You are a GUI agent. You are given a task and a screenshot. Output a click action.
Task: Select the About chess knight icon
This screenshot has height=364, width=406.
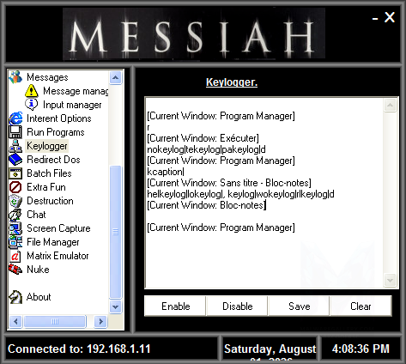click(x=15, y=297)
